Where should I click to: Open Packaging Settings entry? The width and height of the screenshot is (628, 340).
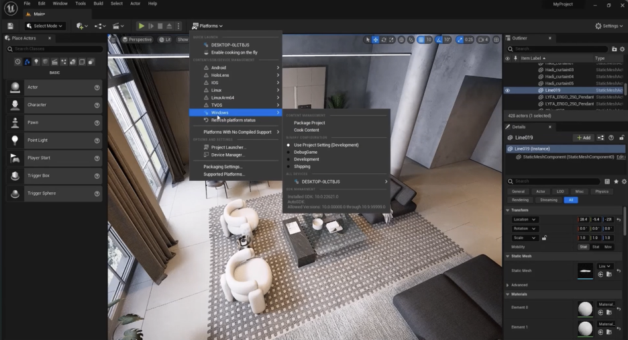click(223, 167)
